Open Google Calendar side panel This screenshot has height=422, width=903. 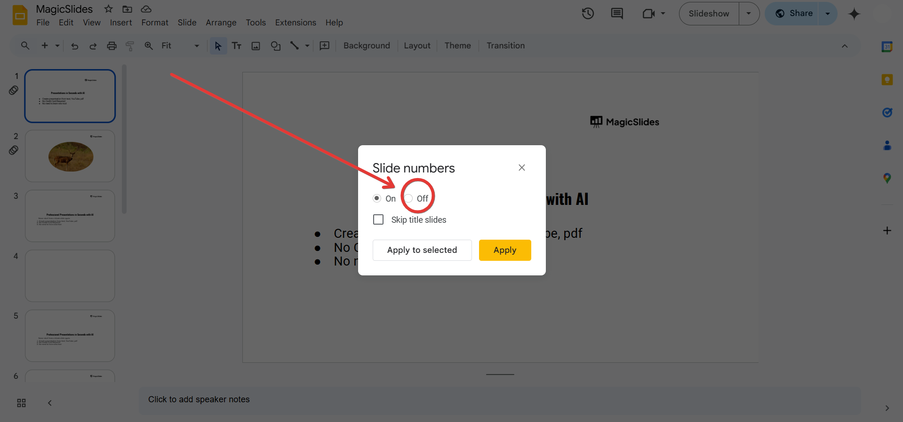pos(887,47)
